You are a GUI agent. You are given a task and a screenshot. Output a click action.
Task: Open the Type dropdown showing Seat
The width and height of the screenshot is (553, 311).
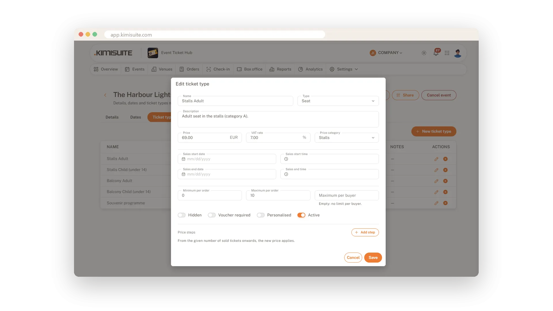338,101
